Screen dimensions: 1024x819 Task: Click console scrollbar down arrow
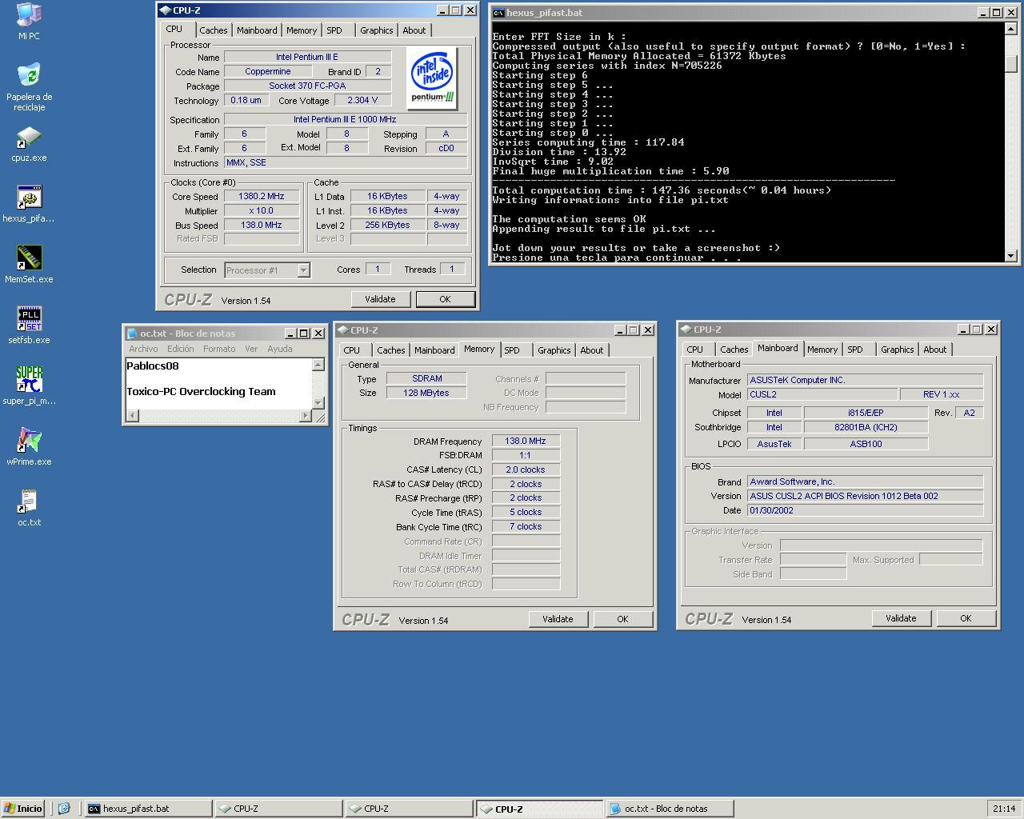tap(1010, 256)
